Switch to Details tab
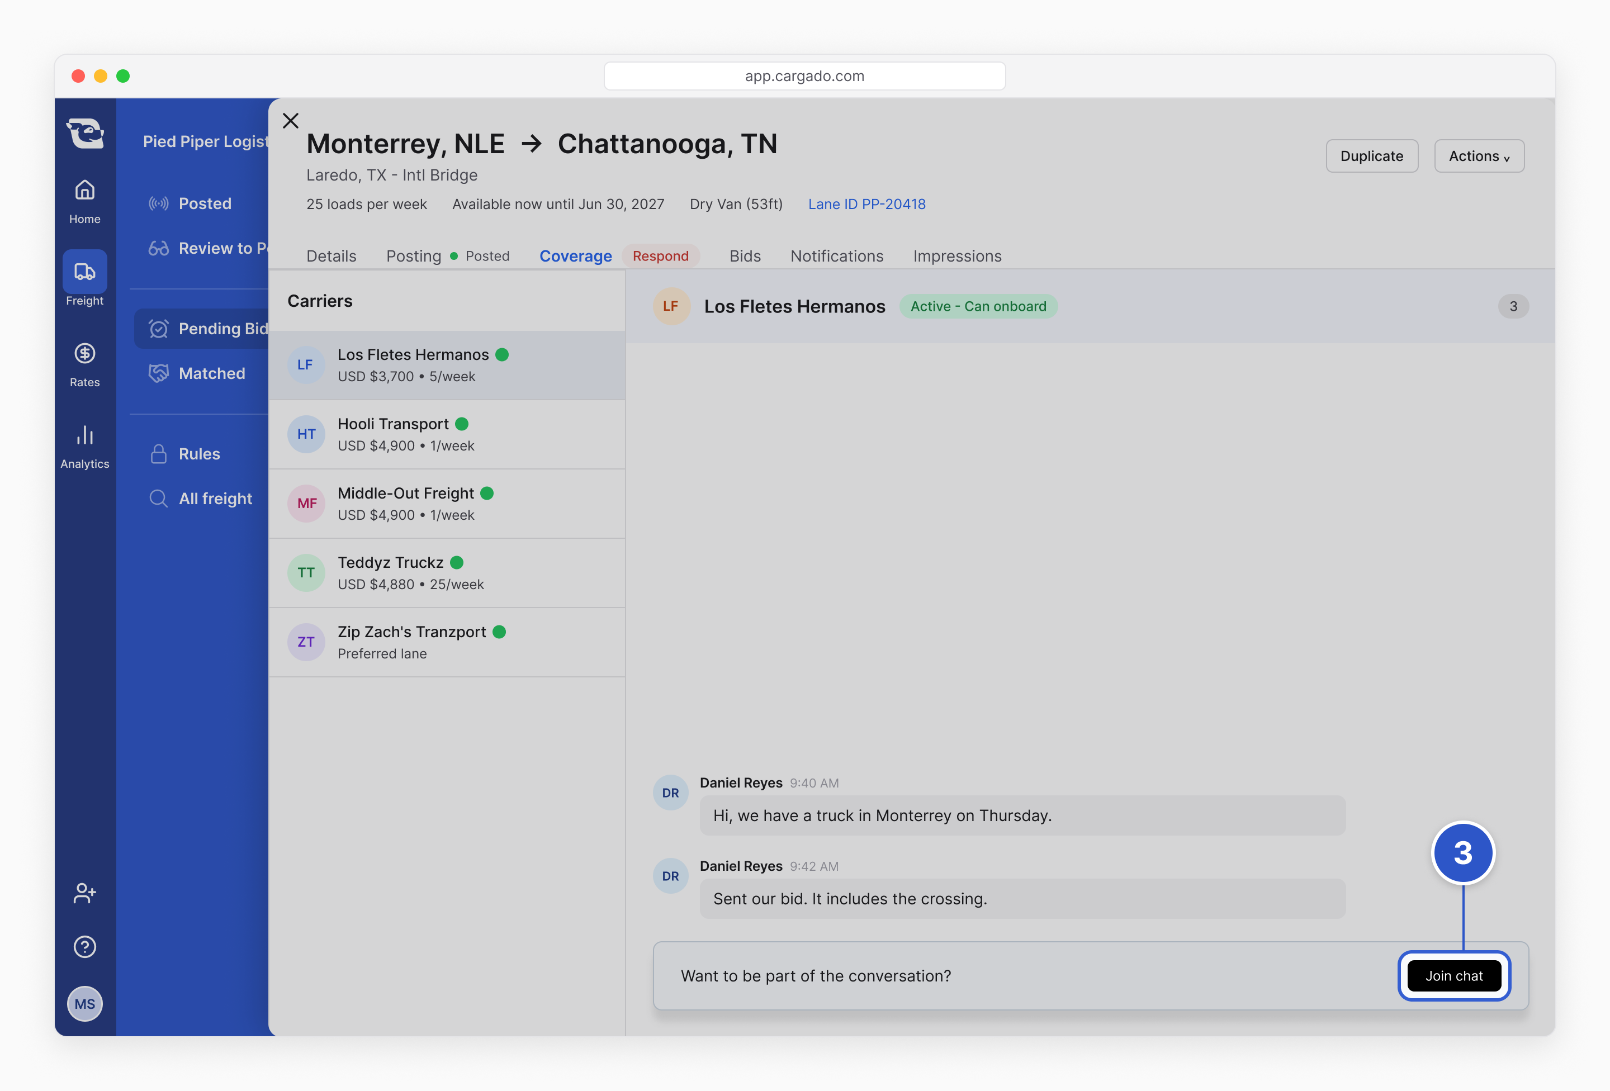Image resolution: width=1610 pixels, height=1091 pixels. [331, 257]
